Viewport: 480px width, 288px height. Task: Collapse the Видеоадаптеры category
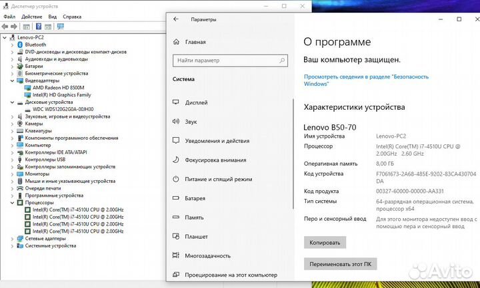coord(12,80)
